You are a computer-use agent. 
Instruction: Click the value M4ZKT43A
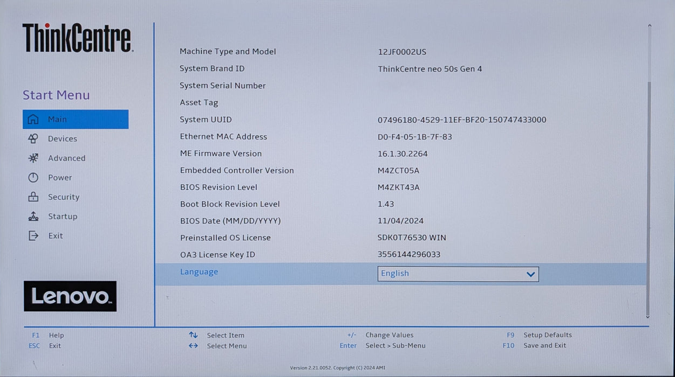click(x=399, y=187)
